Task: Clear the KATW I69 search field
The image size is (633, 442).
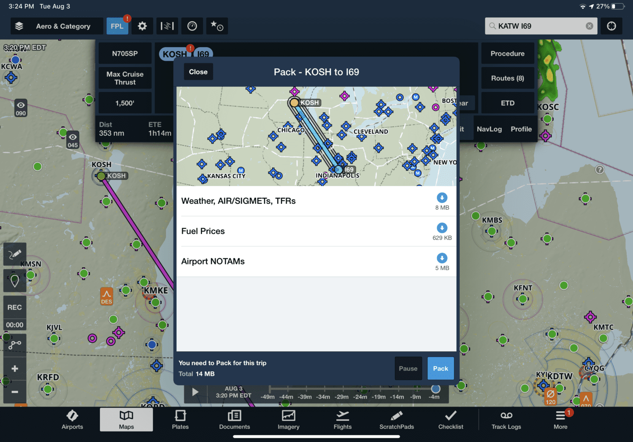Action: 590,26
